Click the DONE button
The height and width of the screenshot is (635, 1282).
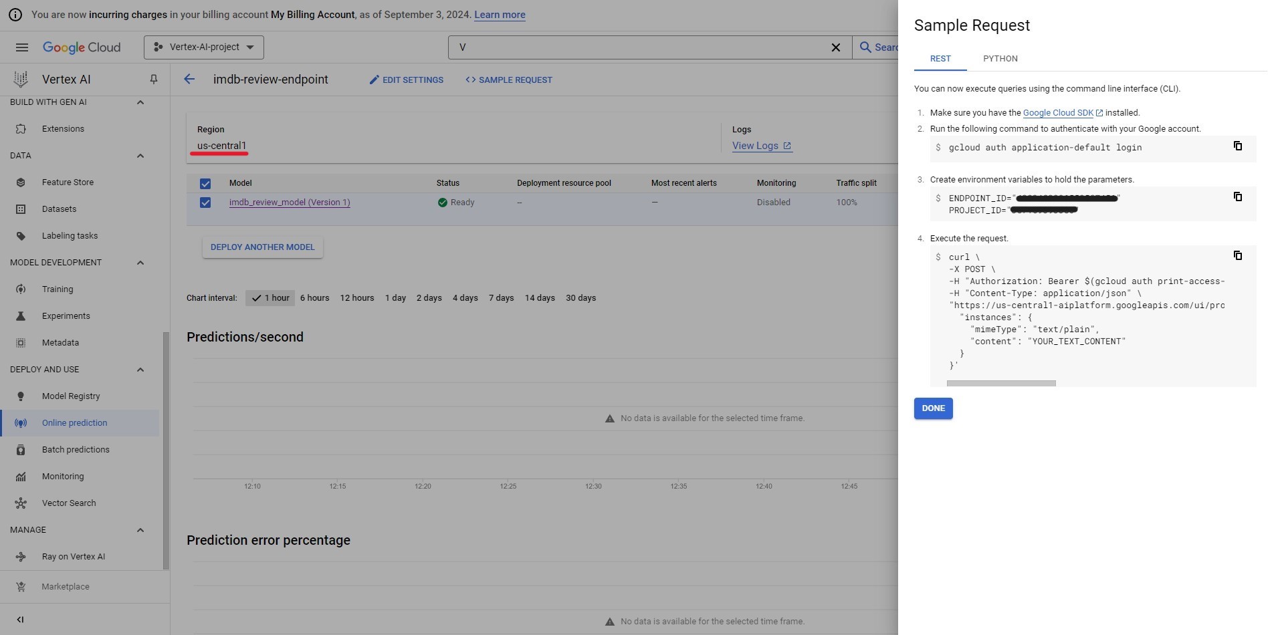point(934,408)
